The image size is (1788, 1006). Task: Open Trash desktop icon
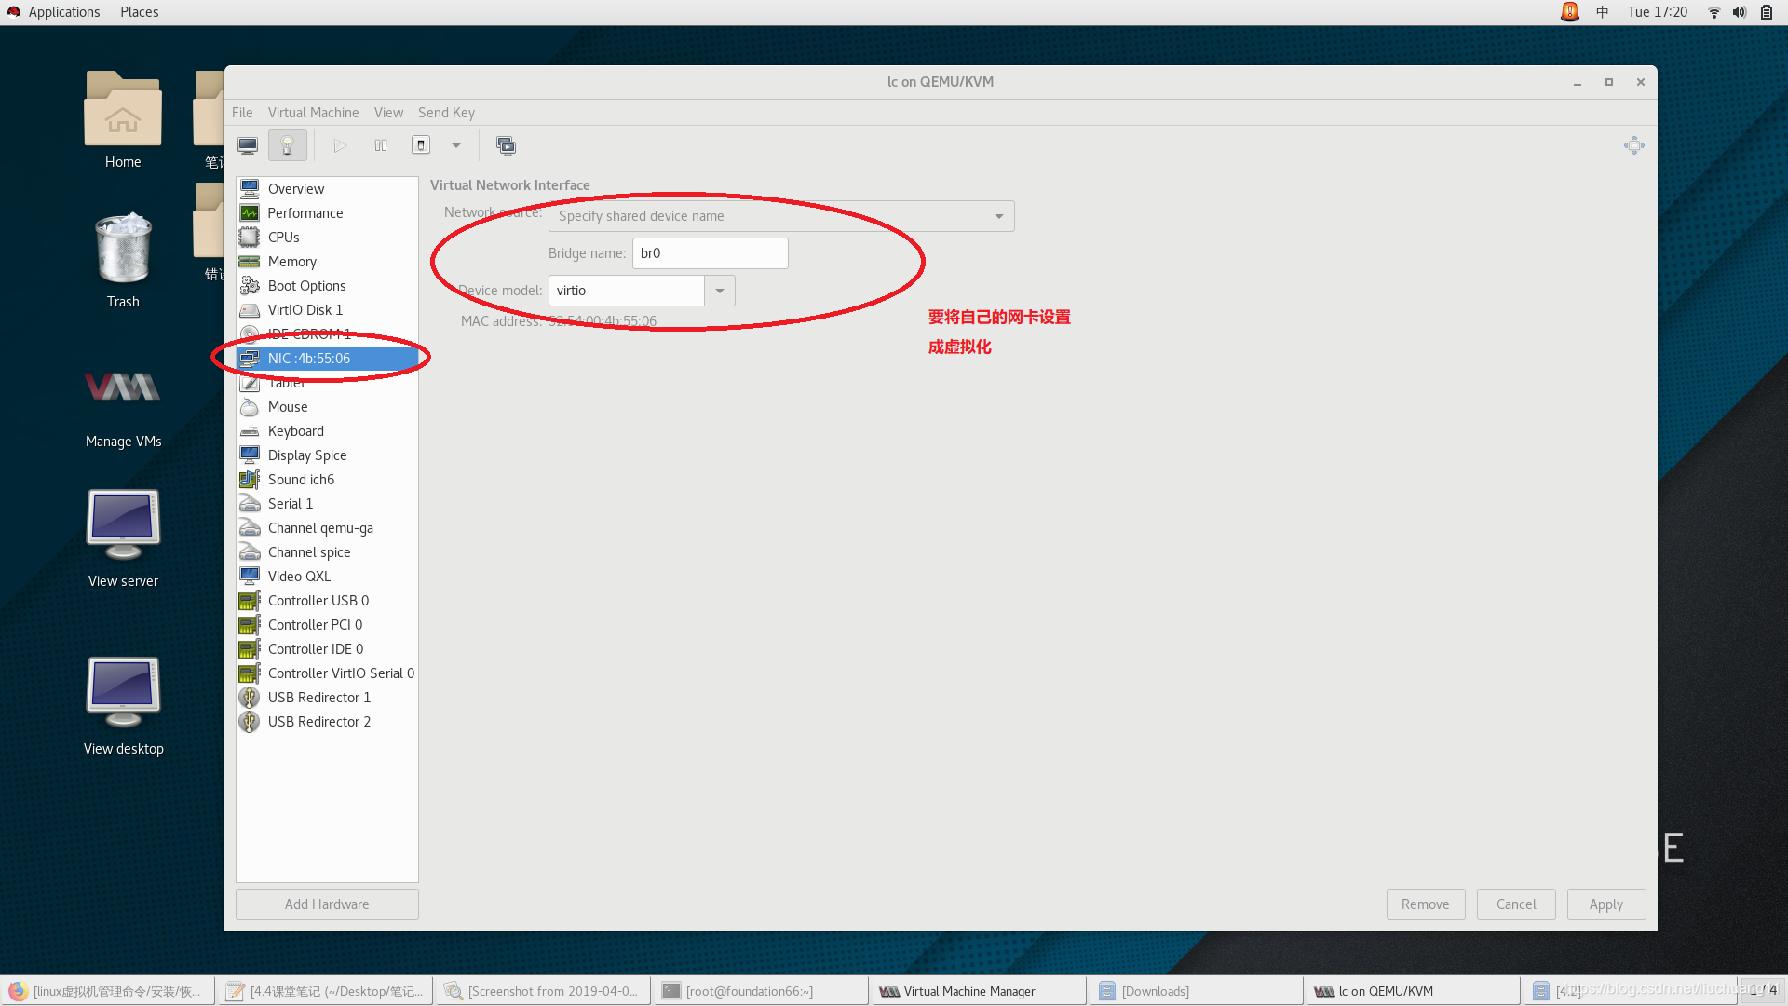pos(123,260)
